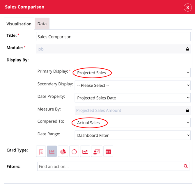Click the 'Display By:' label
Viewport: 195px width, 186px height.
[17, 60]
